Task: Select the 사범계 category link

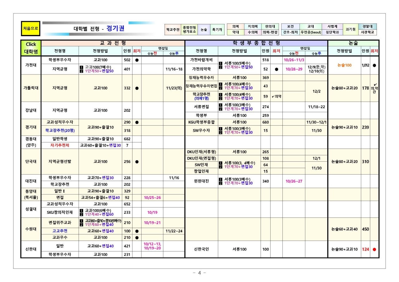Action: click(332, 26)
